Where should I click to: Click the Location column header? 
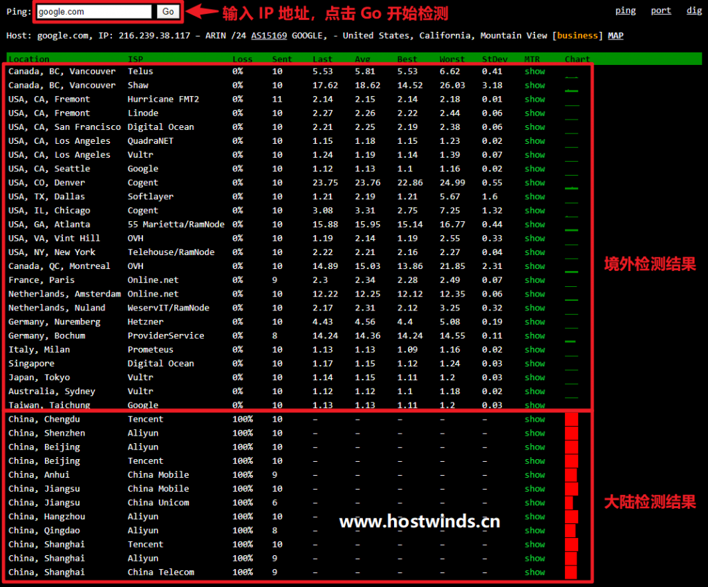tap(29, 59)
